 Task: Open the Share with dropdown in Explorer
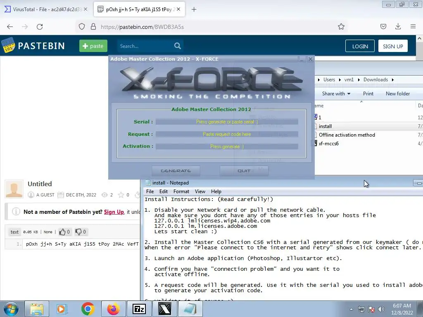coord(336,94)
